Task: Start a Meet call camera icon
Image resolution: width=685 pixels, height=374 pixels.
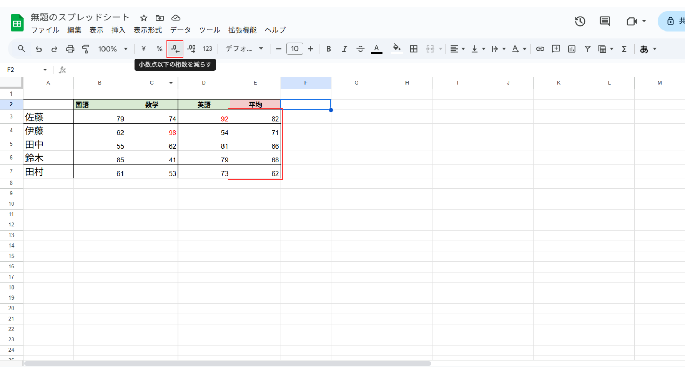Action: point(632,21)
